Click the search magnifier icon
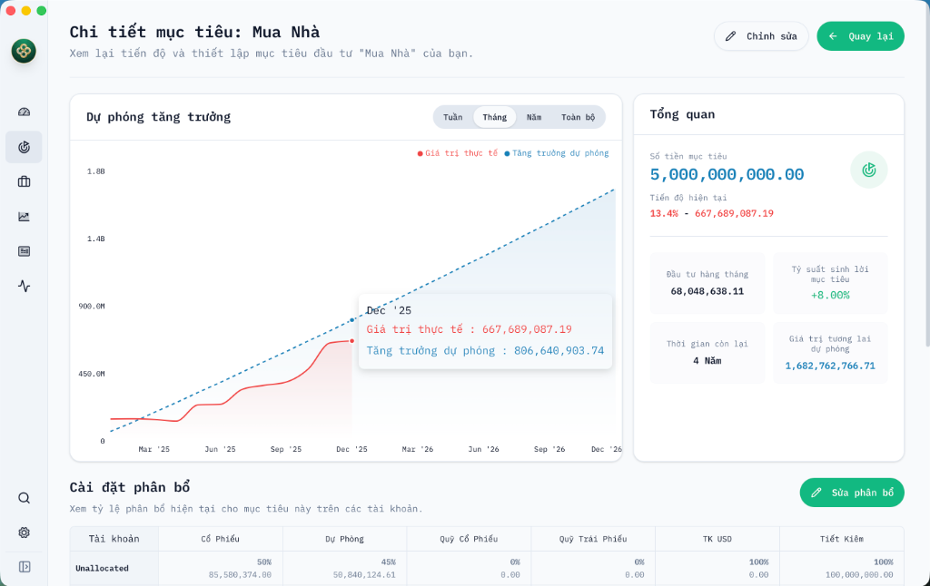 click(x=24, y=498)
